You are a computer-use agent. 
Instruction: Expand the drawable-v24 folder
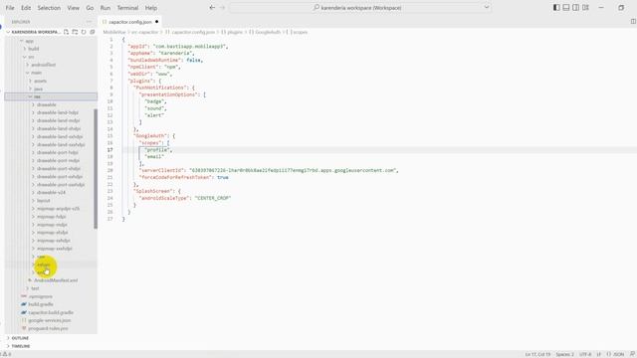[51, 192]
